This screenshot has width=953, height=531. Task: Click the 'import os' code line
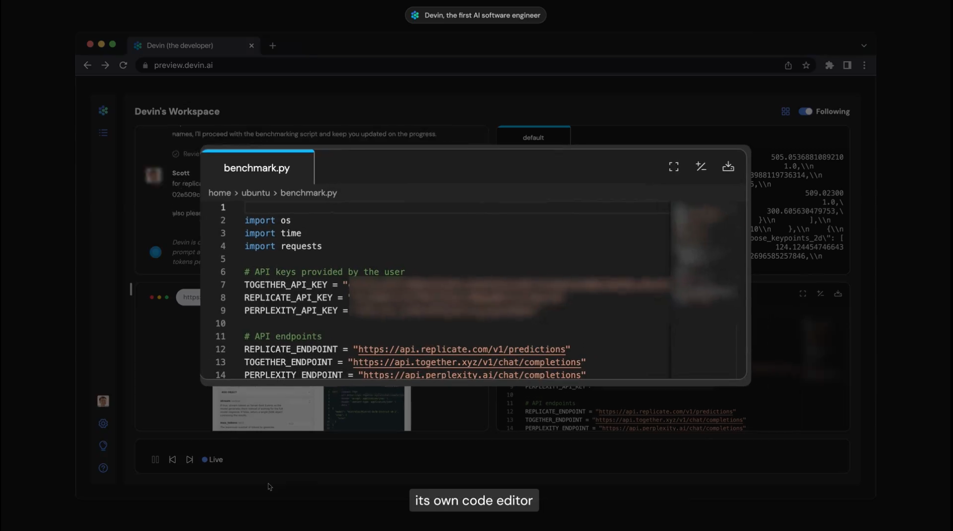268,220
